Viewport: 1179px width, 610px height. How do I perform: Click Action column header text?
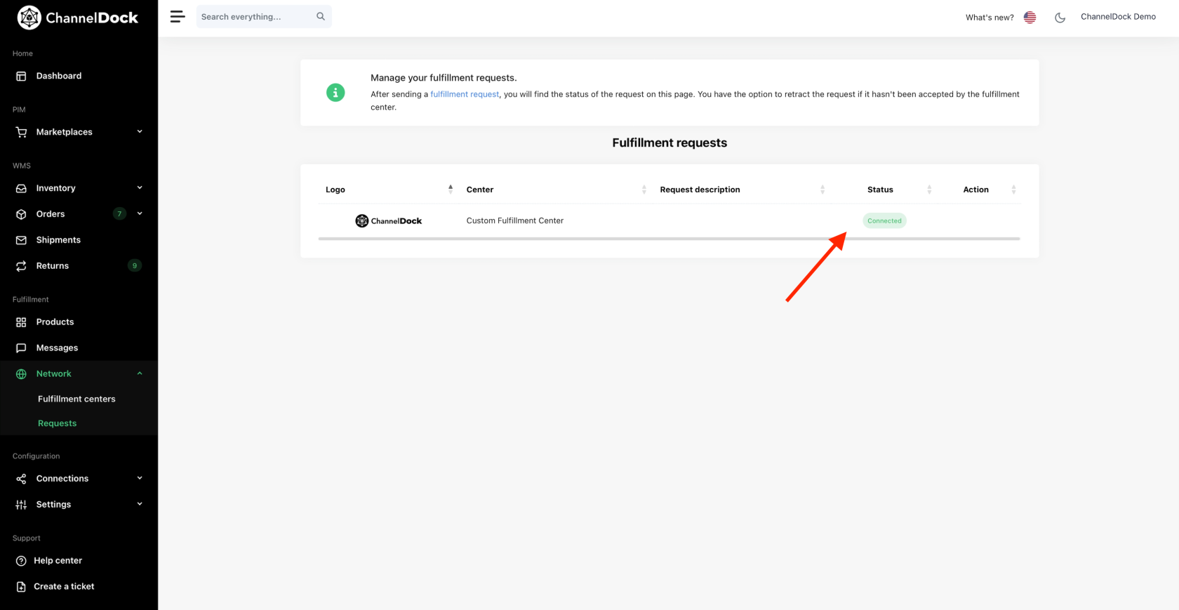coord(975,190)
